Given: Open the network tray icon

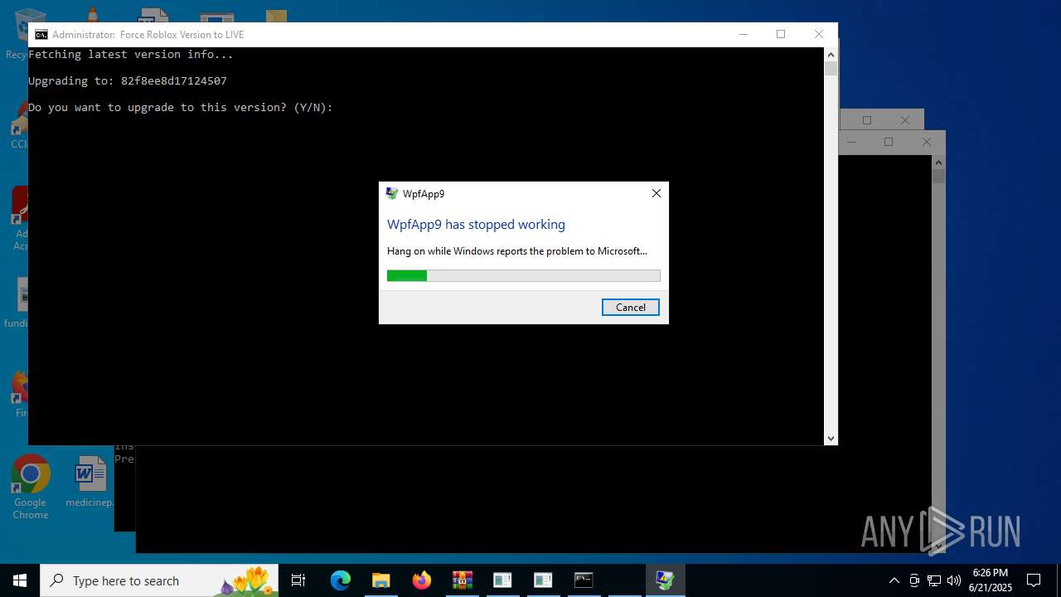Looking at the screenshot, I should pos(934,580).
